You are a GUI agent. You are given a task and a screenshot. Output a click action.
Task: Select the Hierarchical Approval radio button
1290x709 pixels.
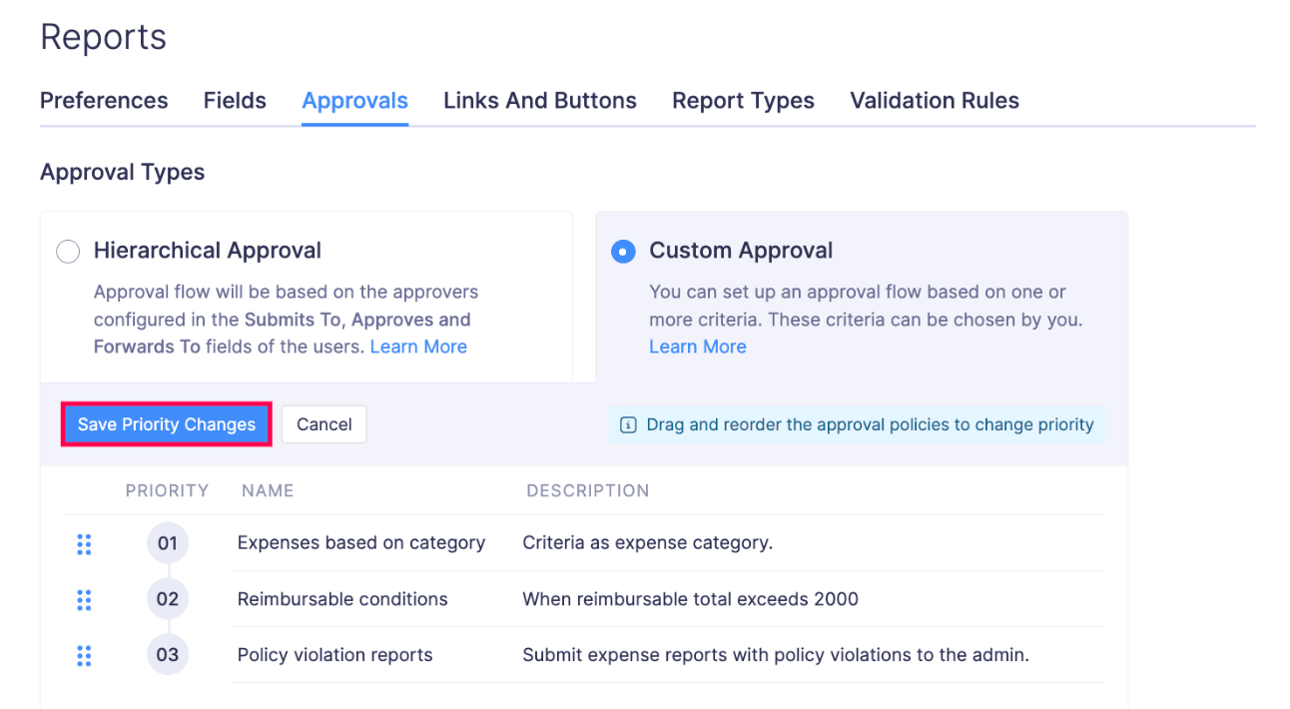(x=67, y=252)
